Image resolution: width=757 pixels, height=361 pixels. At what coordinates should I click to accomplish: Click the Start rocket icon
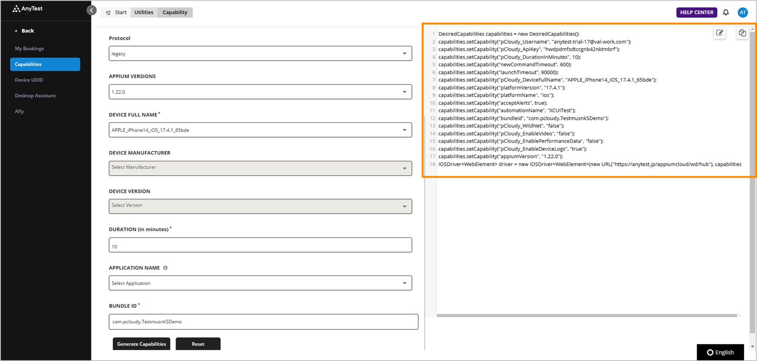pos(108,12)
